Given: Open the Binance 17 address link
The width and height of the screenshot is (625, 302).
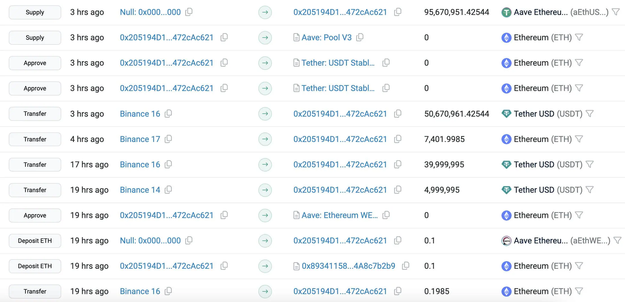Looking at the screenshot, I should [x=140, y=139].
